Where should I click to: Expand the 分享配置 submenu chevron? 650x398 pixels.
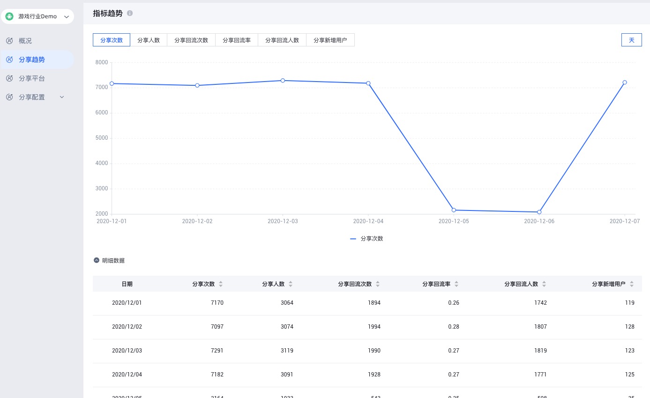(62, 97)
